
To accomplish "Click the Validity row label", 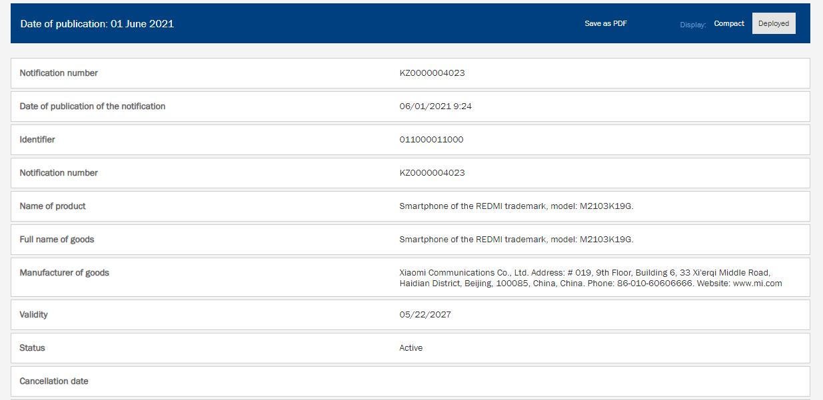I will (x=34, y=315).
